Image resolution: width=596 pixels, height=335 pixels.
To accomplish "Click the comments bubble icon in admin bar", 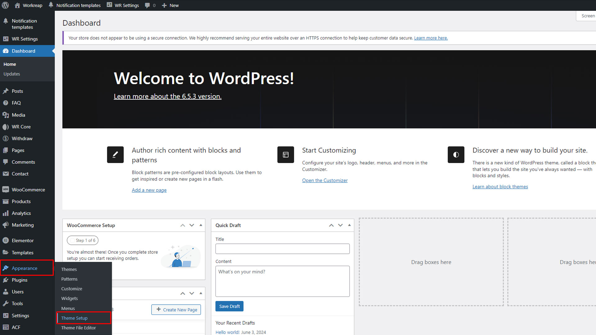I will point(147,5).
